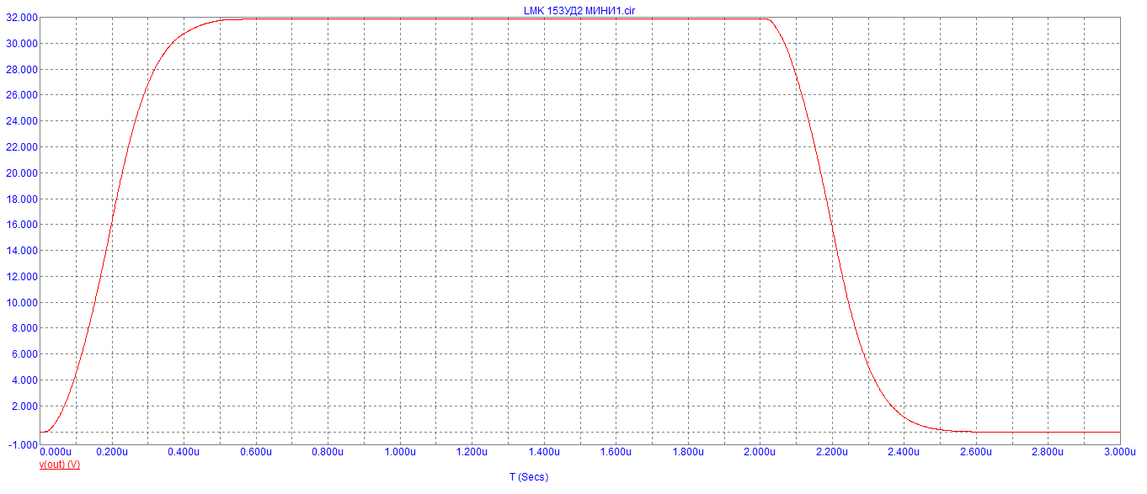The width and height of the screenshot is (1147, 494).
Task: Click the 2.200u time-axis label
Action: coord(832,453)
